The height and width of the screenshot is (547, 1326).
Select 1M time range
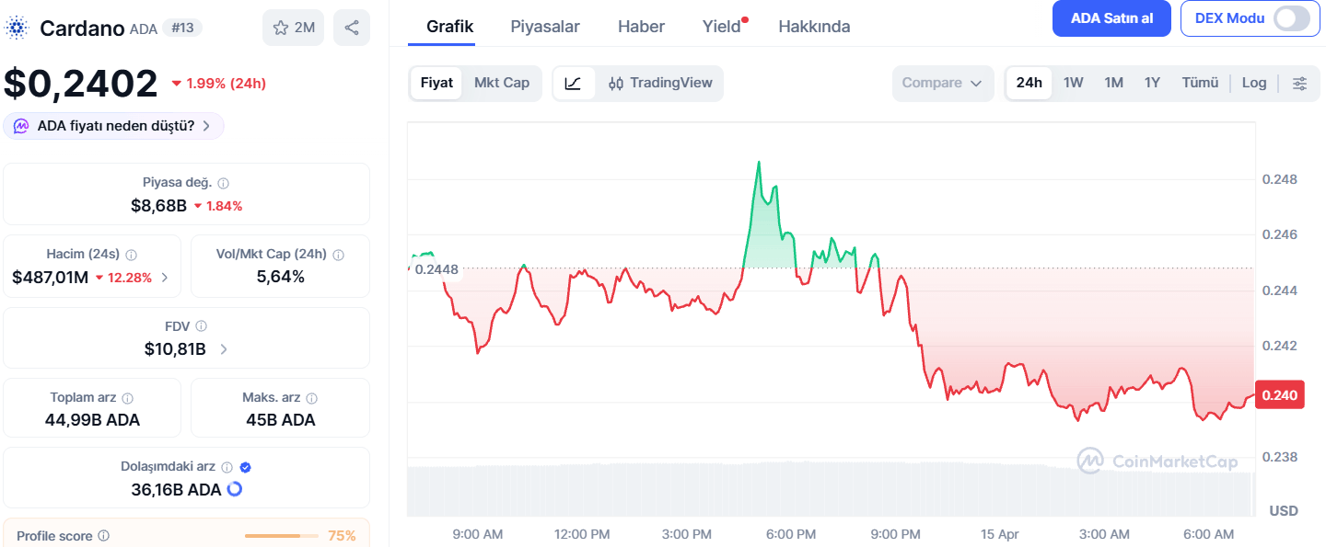click(1114, 83)
